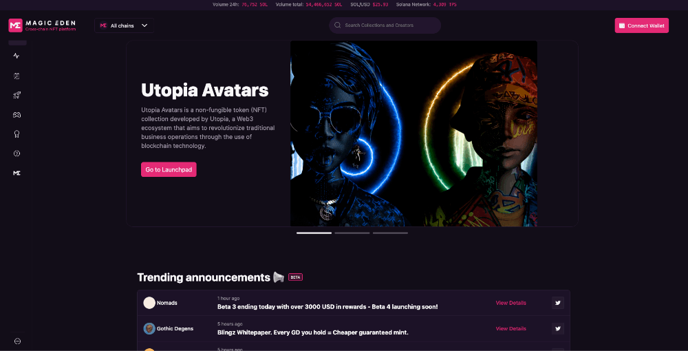Click the Go to Launchpad button
This screenshot has height=351, width=688.
[x=169, y=169]
